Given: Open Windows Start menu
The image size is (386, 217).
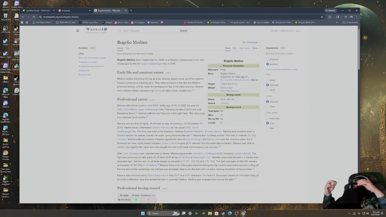Looking at the screenshot, I should click(143, 213).
